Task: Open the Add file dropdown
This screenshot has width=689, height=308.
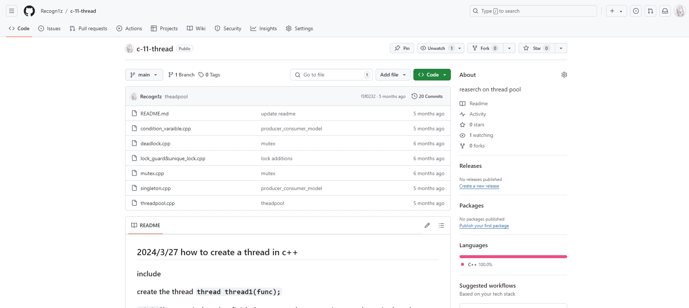Action: (x=393, y=75)
